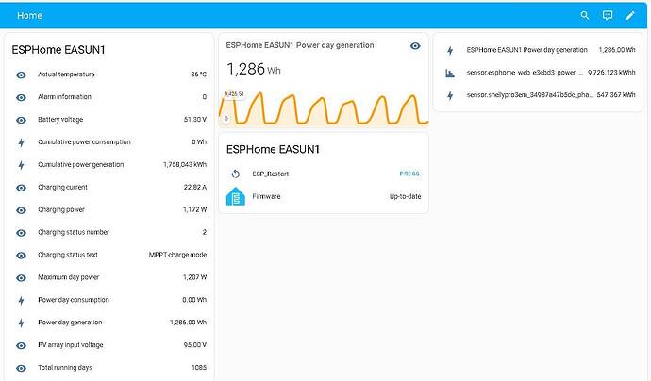Click the eye icon beside Alarm information
The height and width of the screenshot is (381, 651).
click(x=21, y=97)
